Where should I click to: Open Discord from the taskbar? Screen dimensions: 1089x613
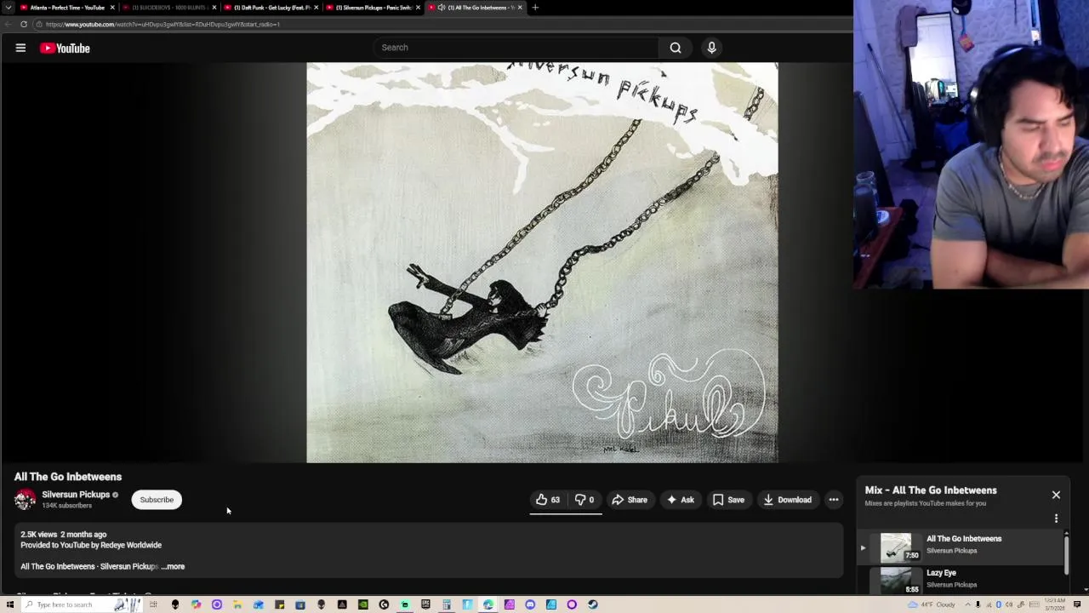(x=530, y=604)
